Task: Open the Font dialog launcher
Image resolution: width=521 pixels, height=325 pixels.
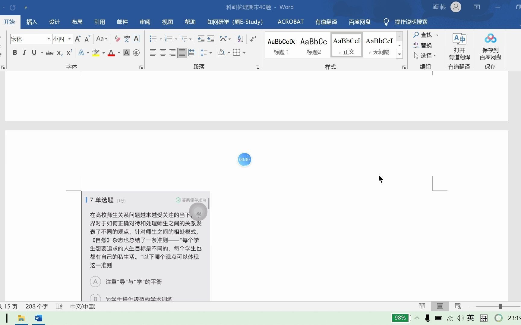Action: [x=141, y=67]
